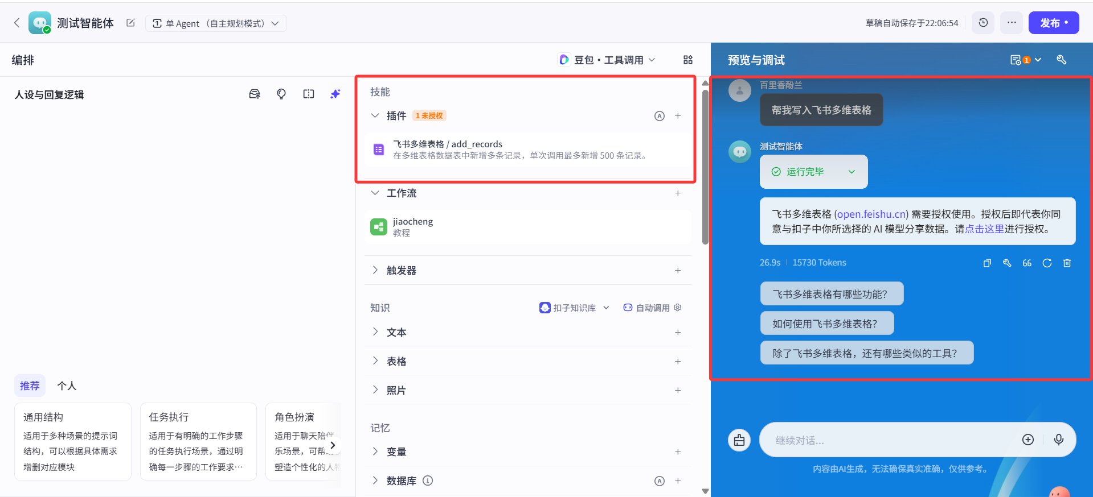Click the lightbulb suggestion icon

click(x=281, y=94)
